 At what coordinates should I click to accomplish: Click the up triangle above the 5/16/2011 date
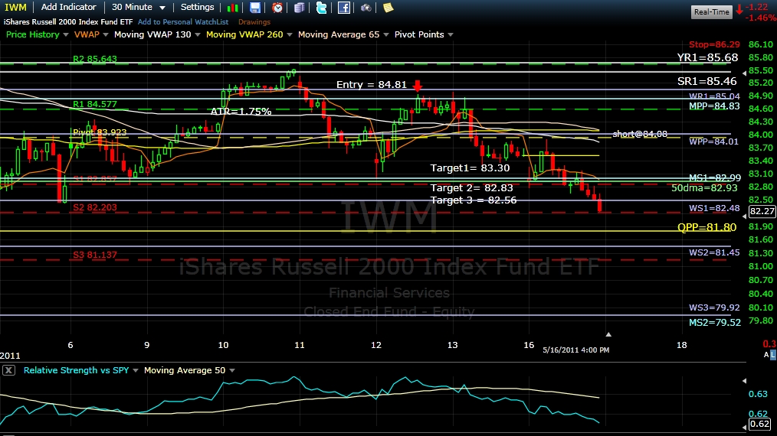(x=608, y=334)
